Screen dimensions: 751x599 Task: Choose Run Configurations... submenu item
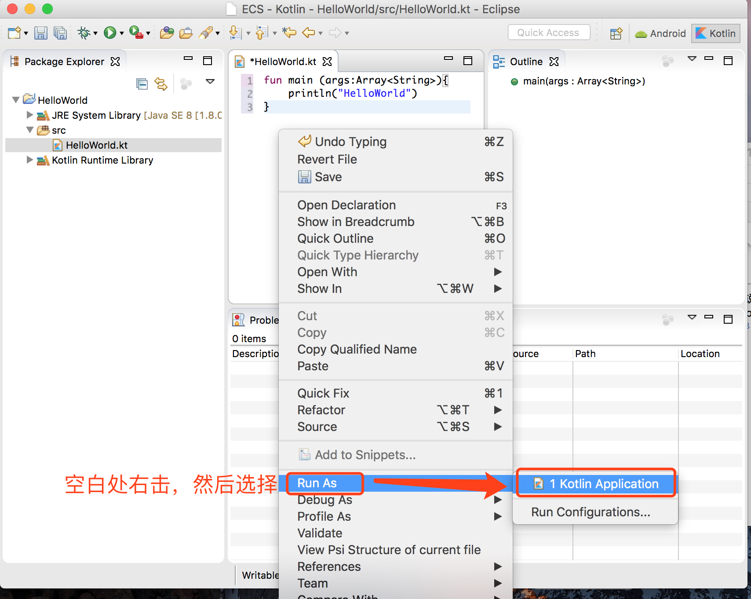[596, 512]
